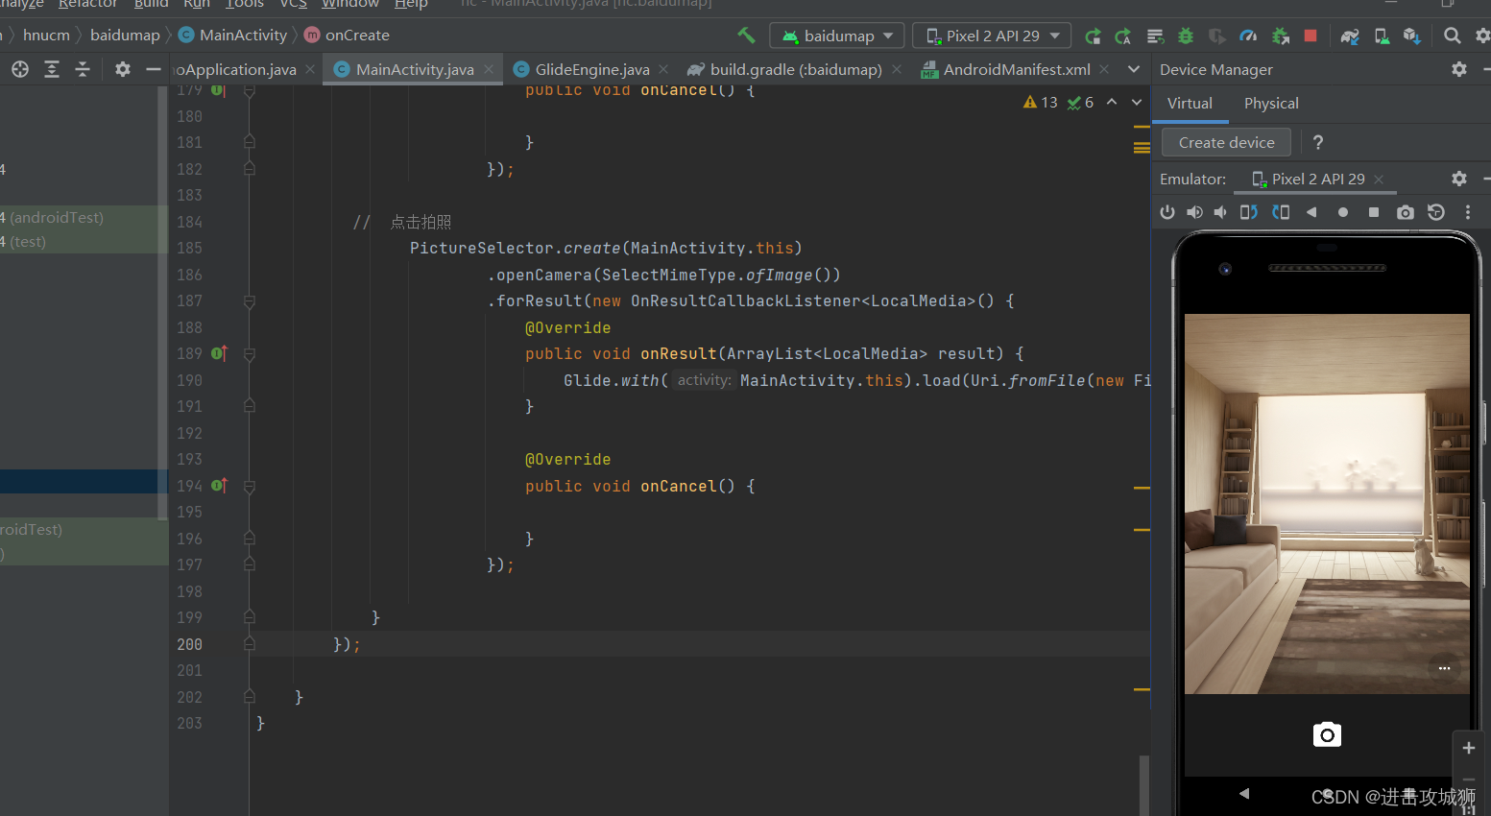
Task: Click emulator toolbar Back triangle button
Action: click(x=1311, y=212)
